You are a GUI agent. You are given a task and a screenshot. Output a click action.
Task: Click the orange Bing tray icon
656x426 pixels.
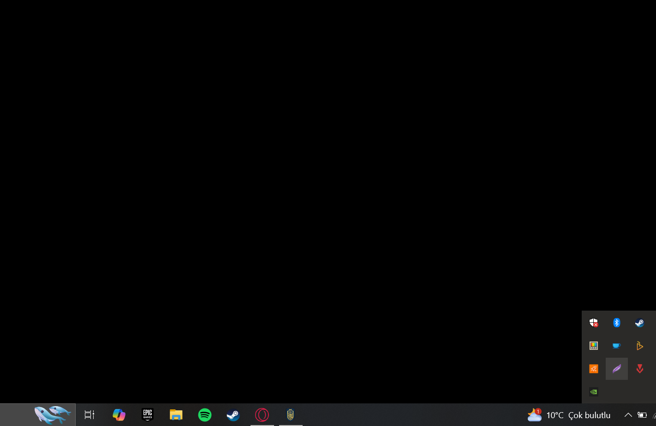coord(639,345)
